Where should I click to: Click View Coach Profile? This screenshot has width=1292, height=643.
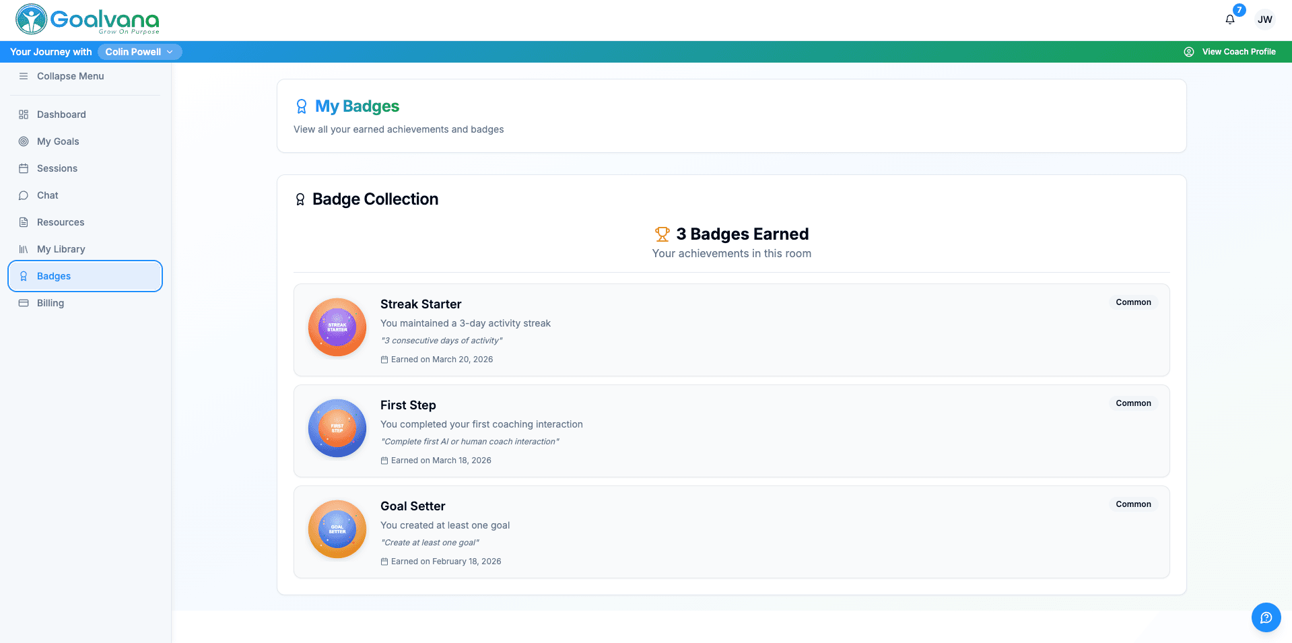(1239, 52)
